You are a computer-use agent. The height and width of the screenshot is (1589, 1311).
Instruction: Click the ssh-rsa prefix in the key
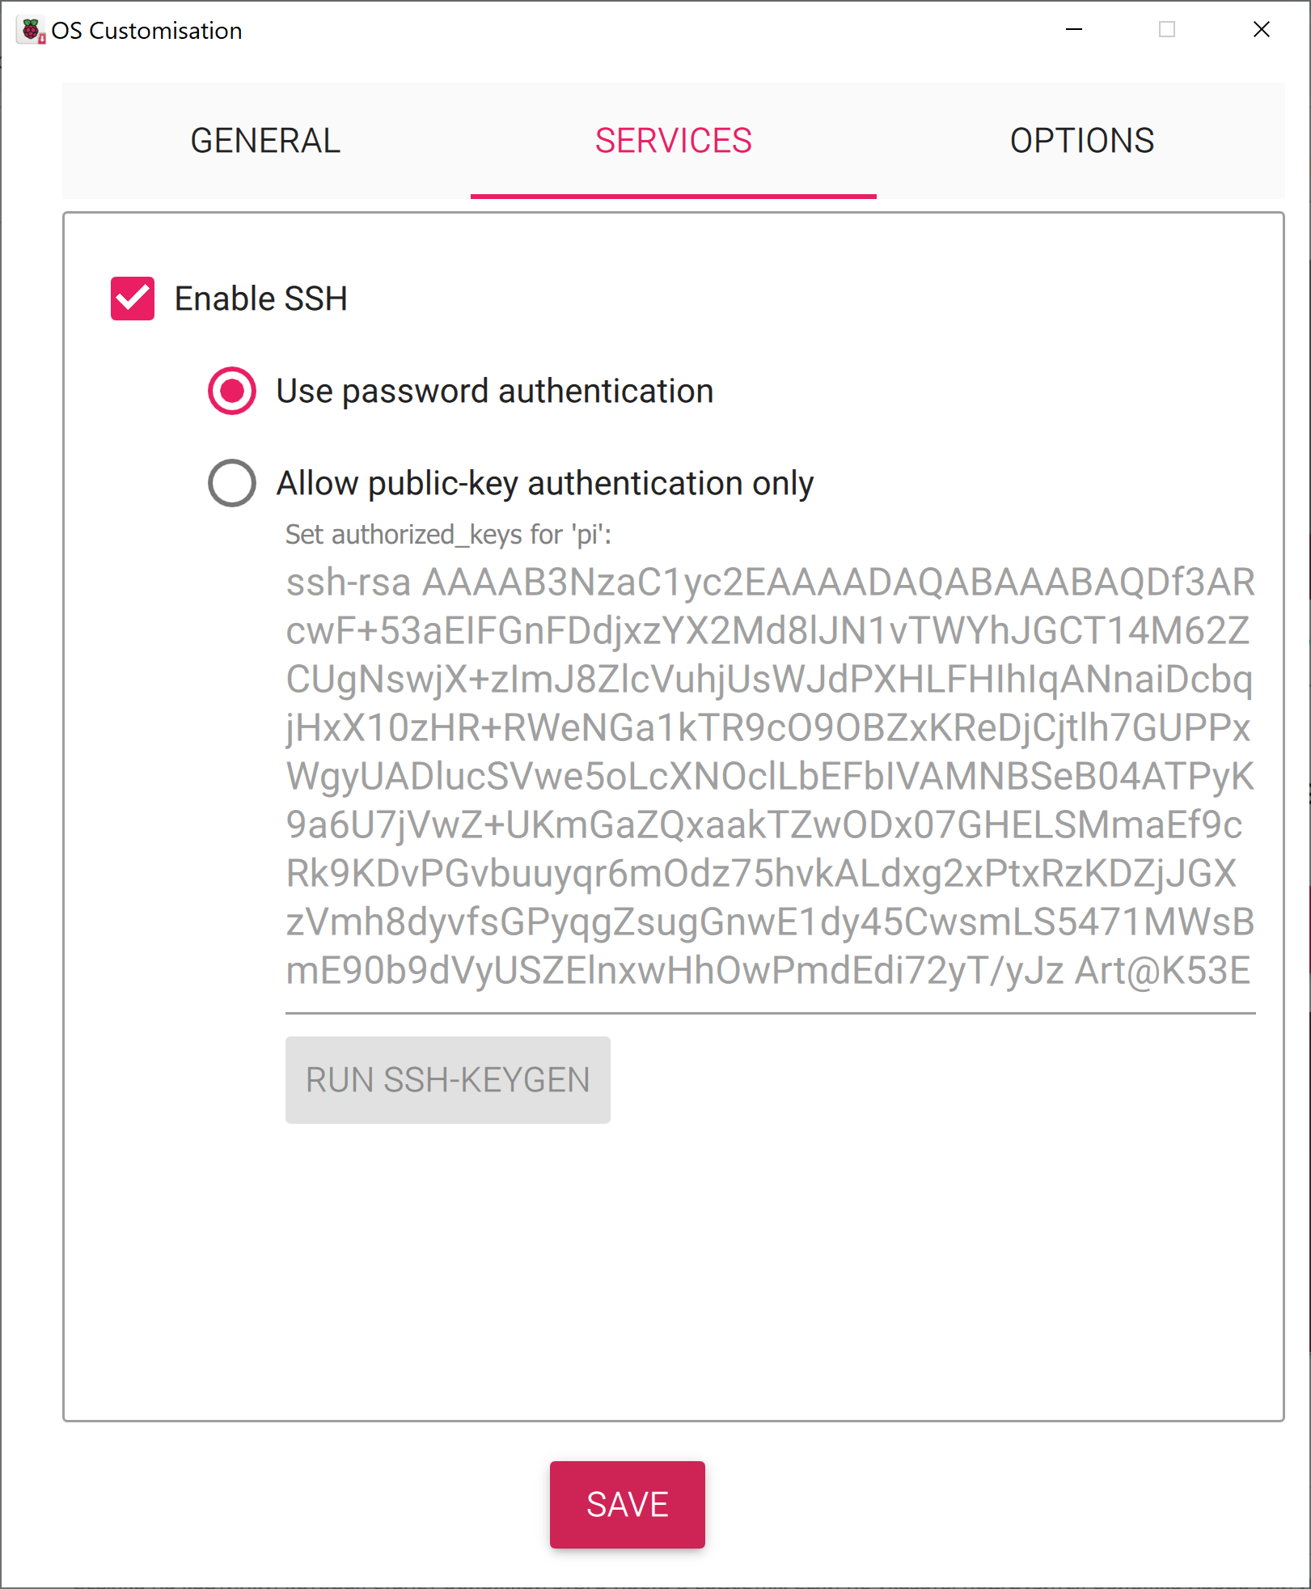348,583
